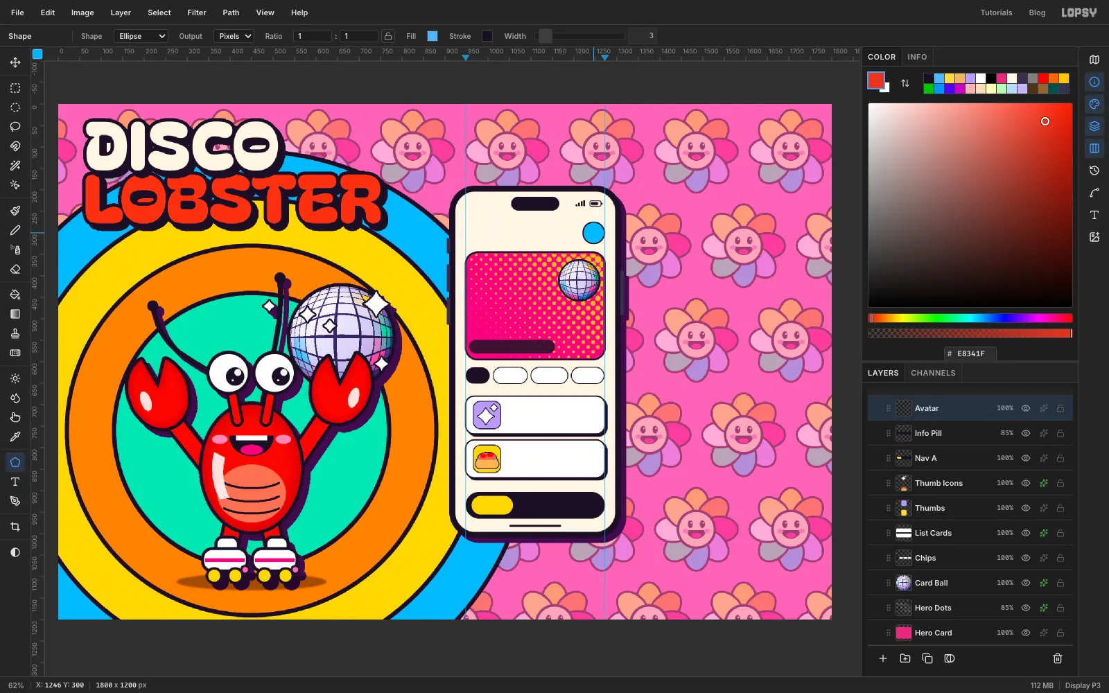Add a new layer with plus icon
Viewport: 1109px width, 693px height.
coord(883,658)
